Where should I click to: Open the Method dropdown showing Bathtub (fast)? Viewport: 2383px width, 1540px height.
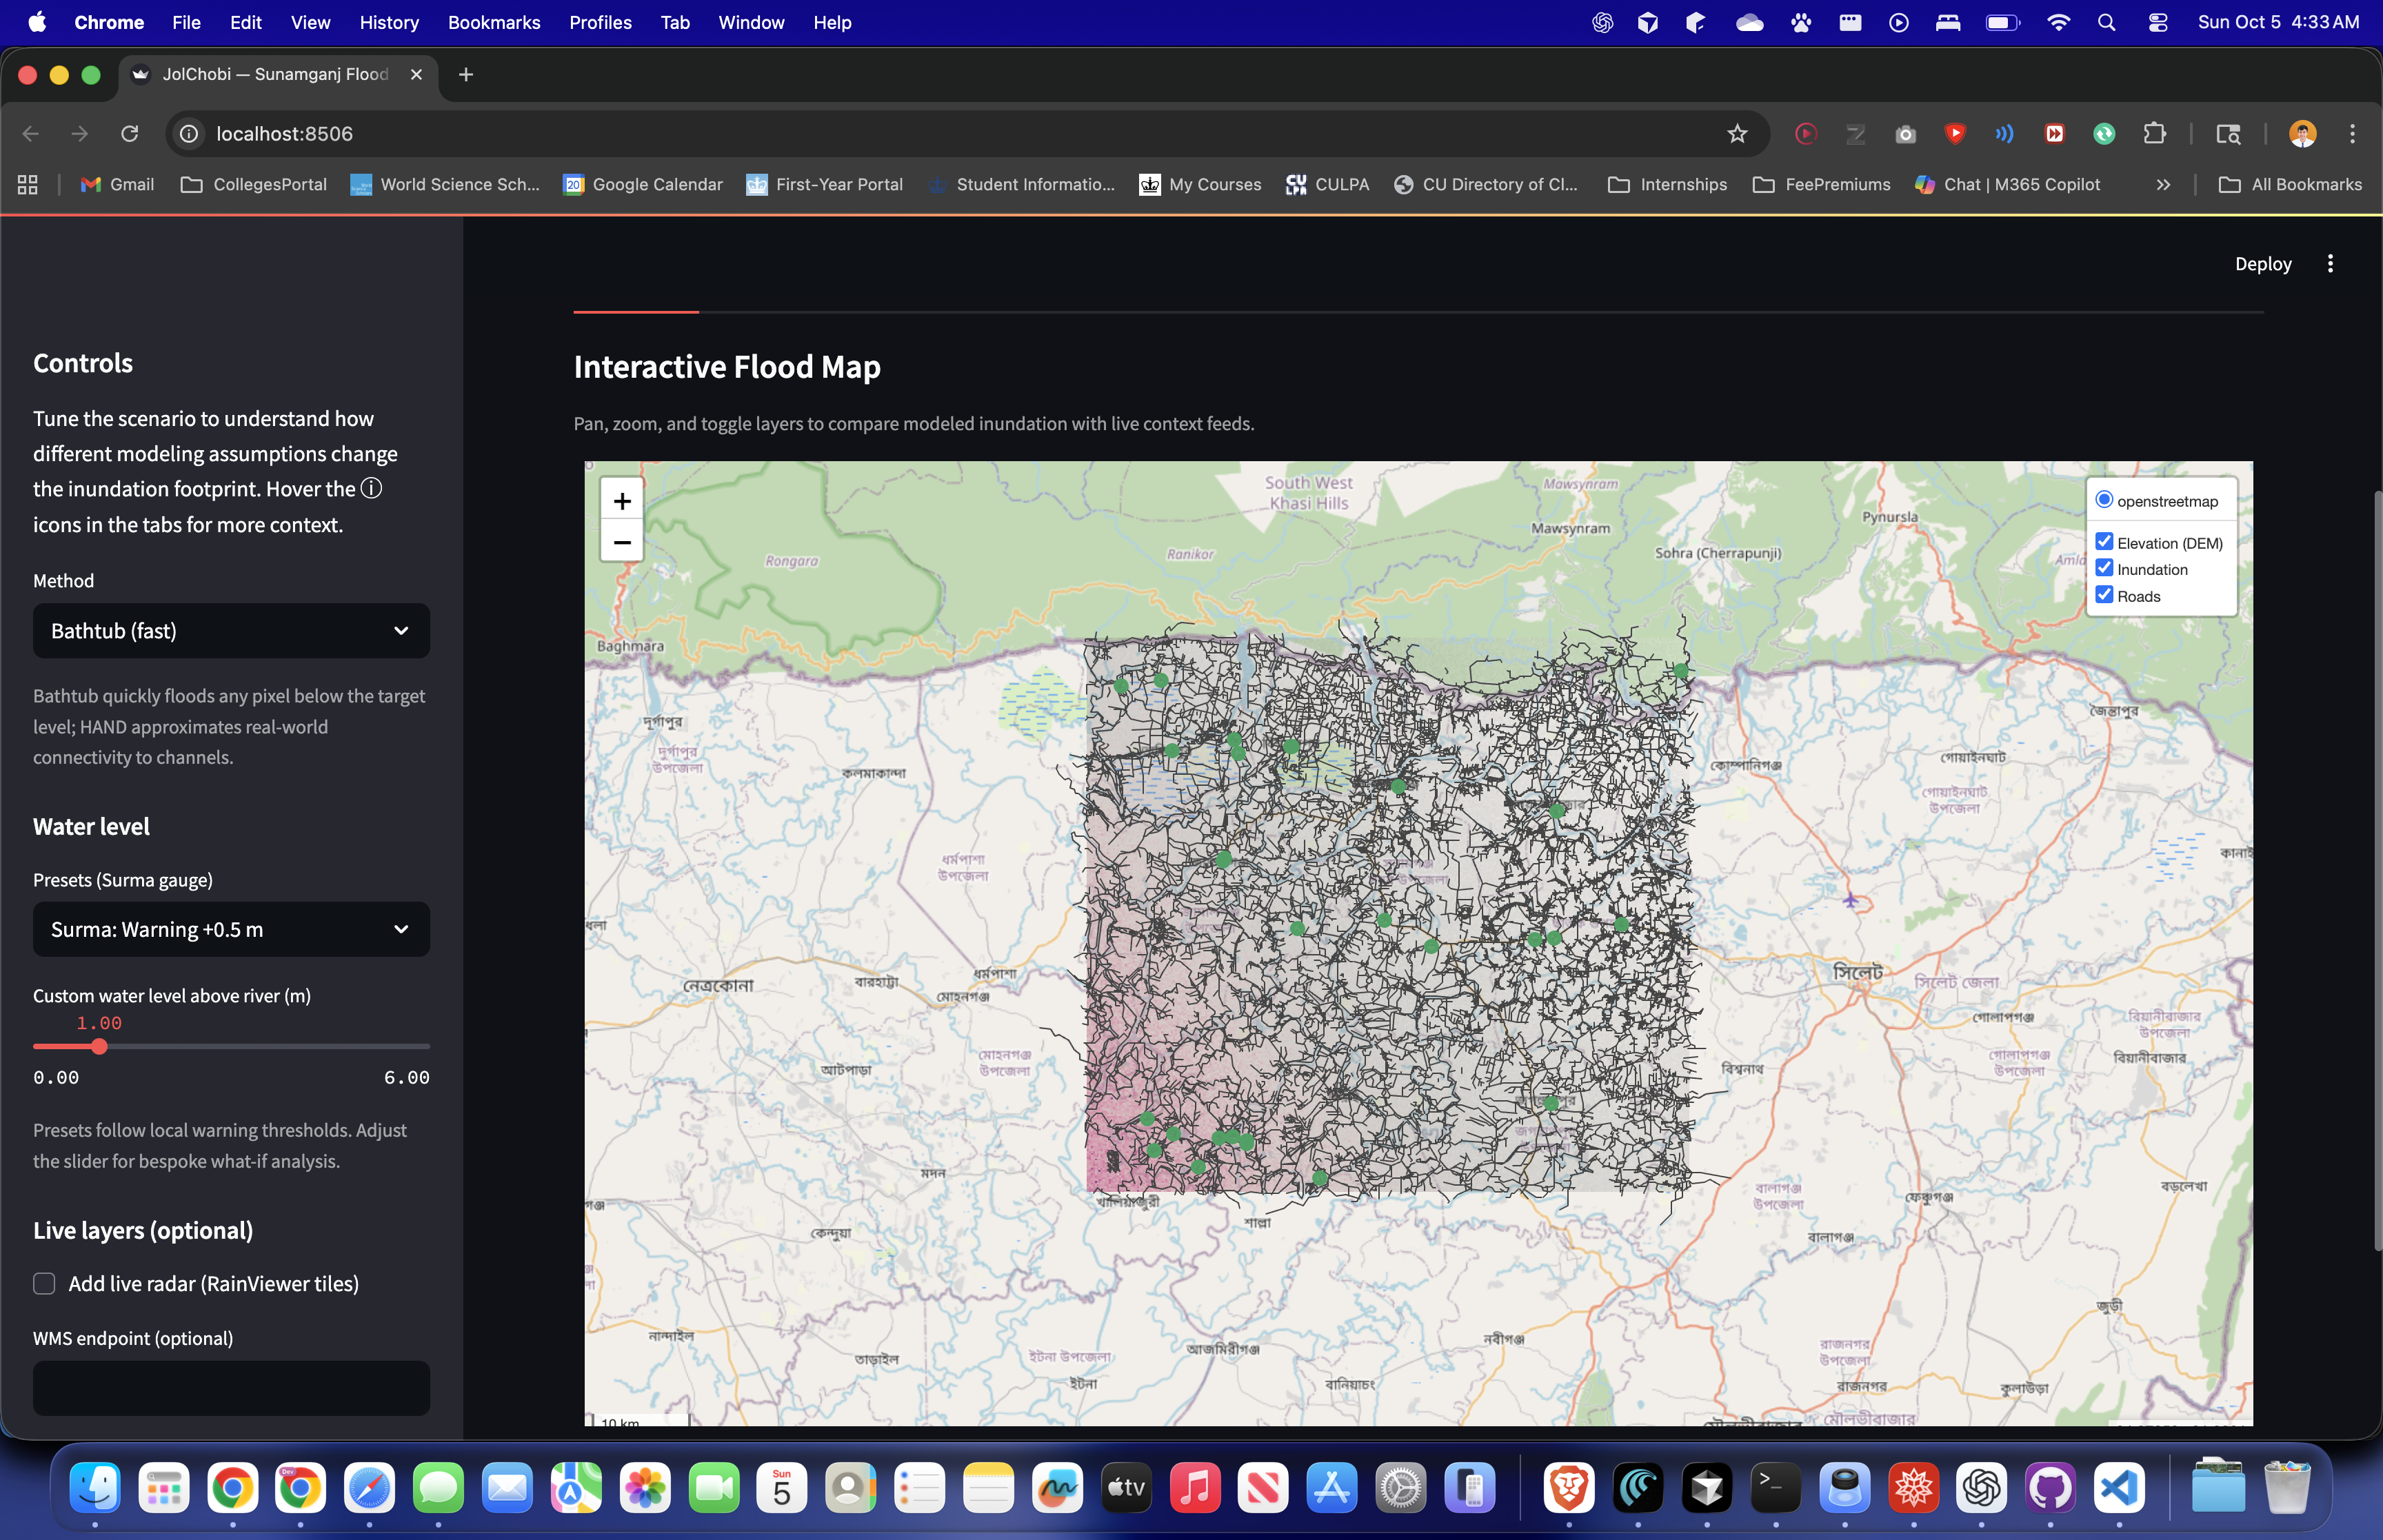(x=231, y=631)
